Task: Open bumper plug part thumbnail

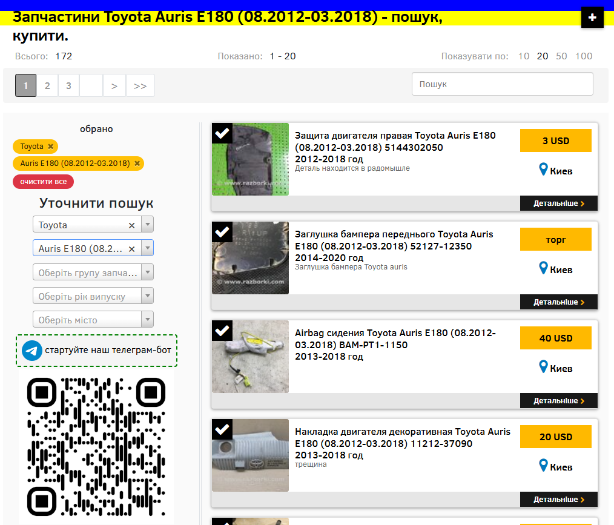Action: point(250,258)
